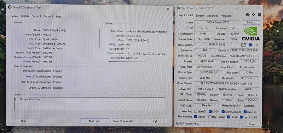The height and width of the screenshot is (133, 283).
Task: Click the Device ID field
Action: 244,50
